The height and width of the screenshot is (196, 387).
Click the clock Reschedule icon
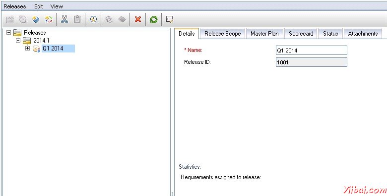(x=93, y=19)
